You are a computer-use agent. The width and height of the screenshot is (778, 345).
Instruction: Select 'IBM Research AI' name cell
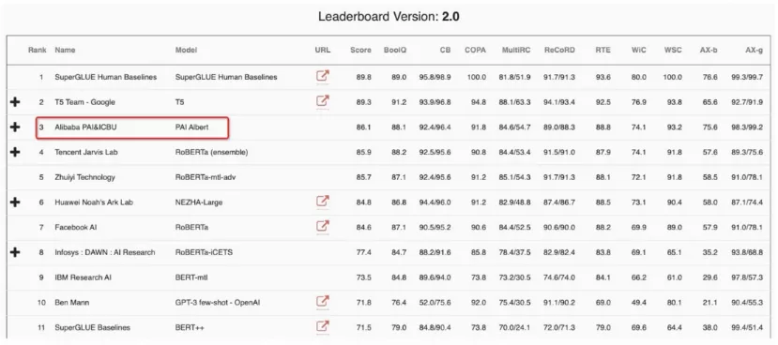[83, 277]
